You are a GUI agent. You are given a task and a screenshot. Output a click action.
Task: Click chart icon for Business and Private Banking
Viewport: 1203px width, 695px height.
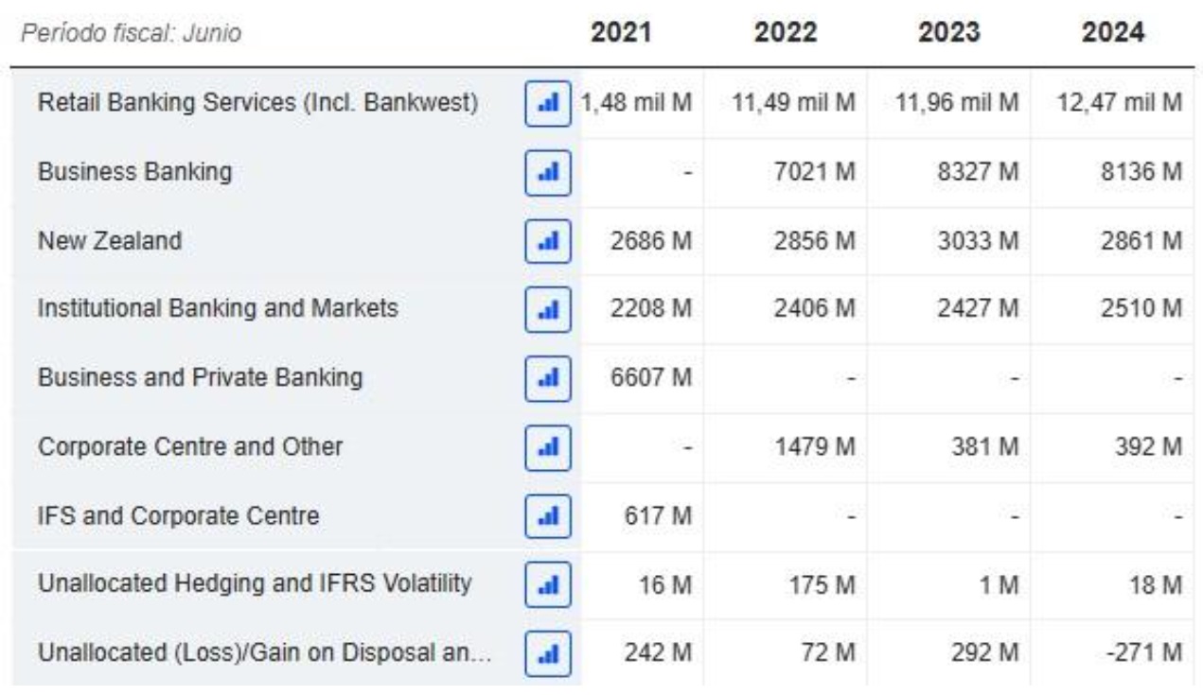click(x=548, y=378)
